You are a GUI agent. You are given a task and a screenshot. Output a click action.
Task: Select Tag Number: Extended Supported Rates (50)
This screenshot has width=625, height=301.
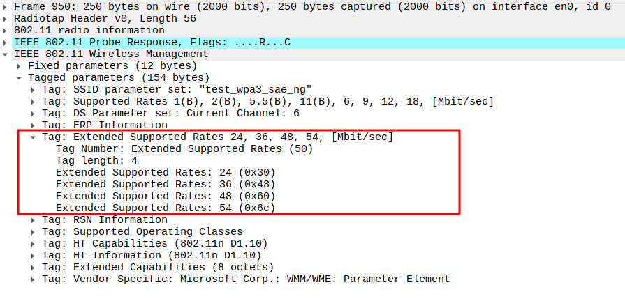coord(184,149)
